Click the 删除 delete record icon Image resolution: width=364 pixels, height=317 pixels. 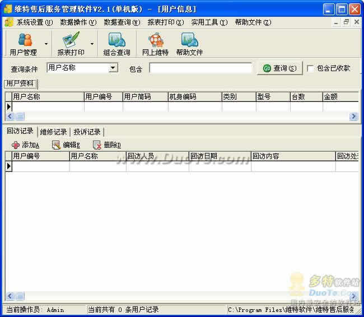97,145
